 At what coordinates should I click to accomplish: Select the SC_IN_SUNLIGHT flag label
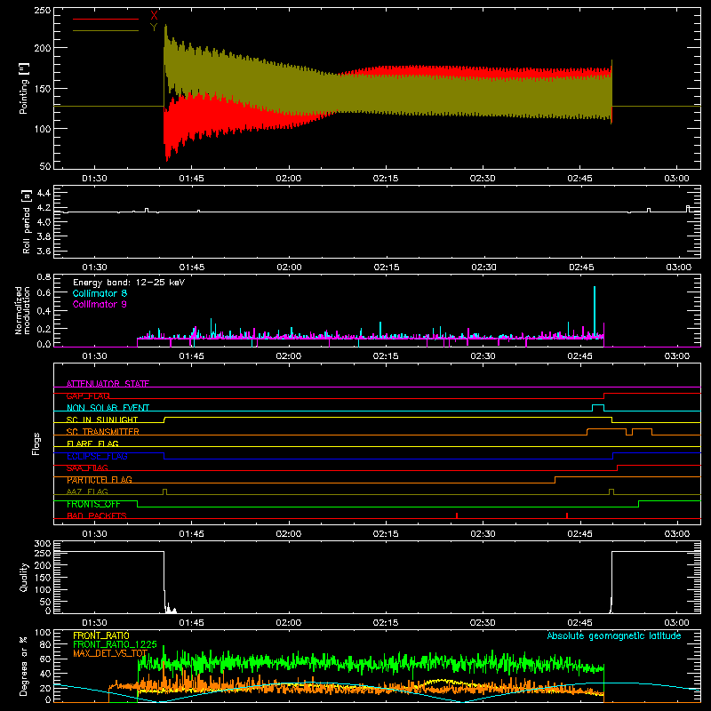(102, 419)
